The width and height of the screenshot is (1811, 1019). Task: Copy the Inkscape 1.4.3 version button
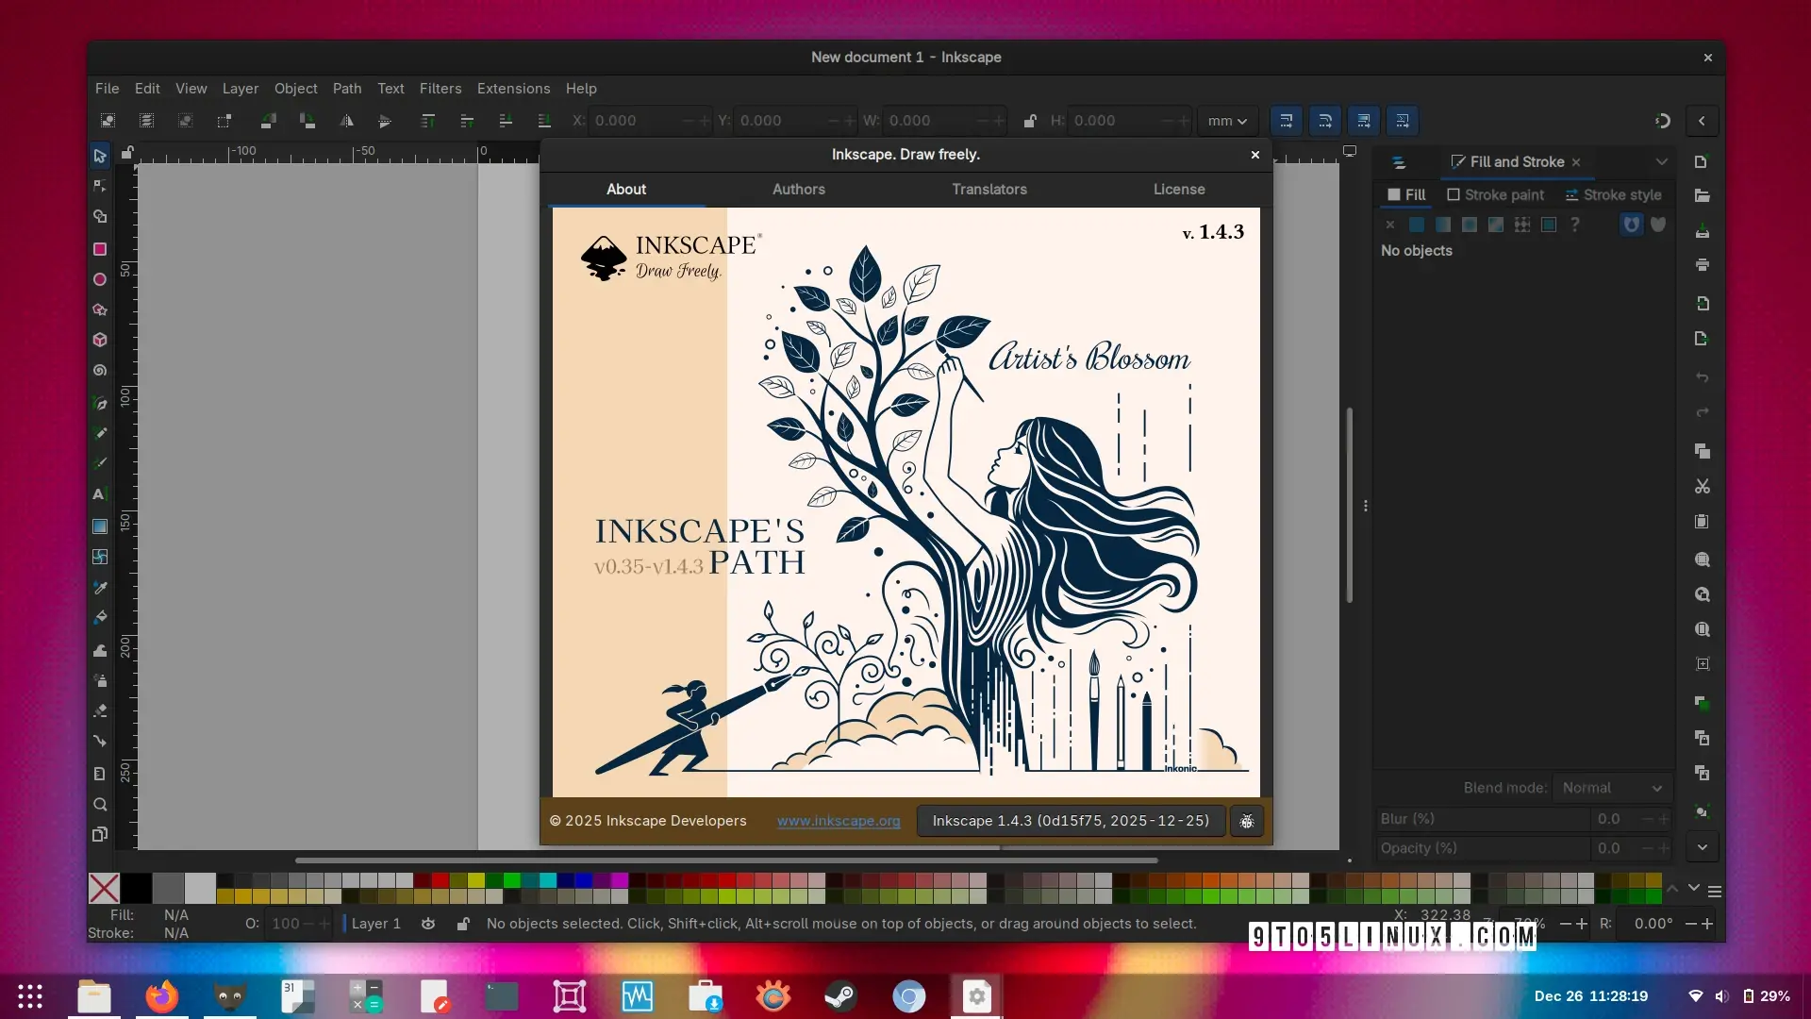[1070, 821]
